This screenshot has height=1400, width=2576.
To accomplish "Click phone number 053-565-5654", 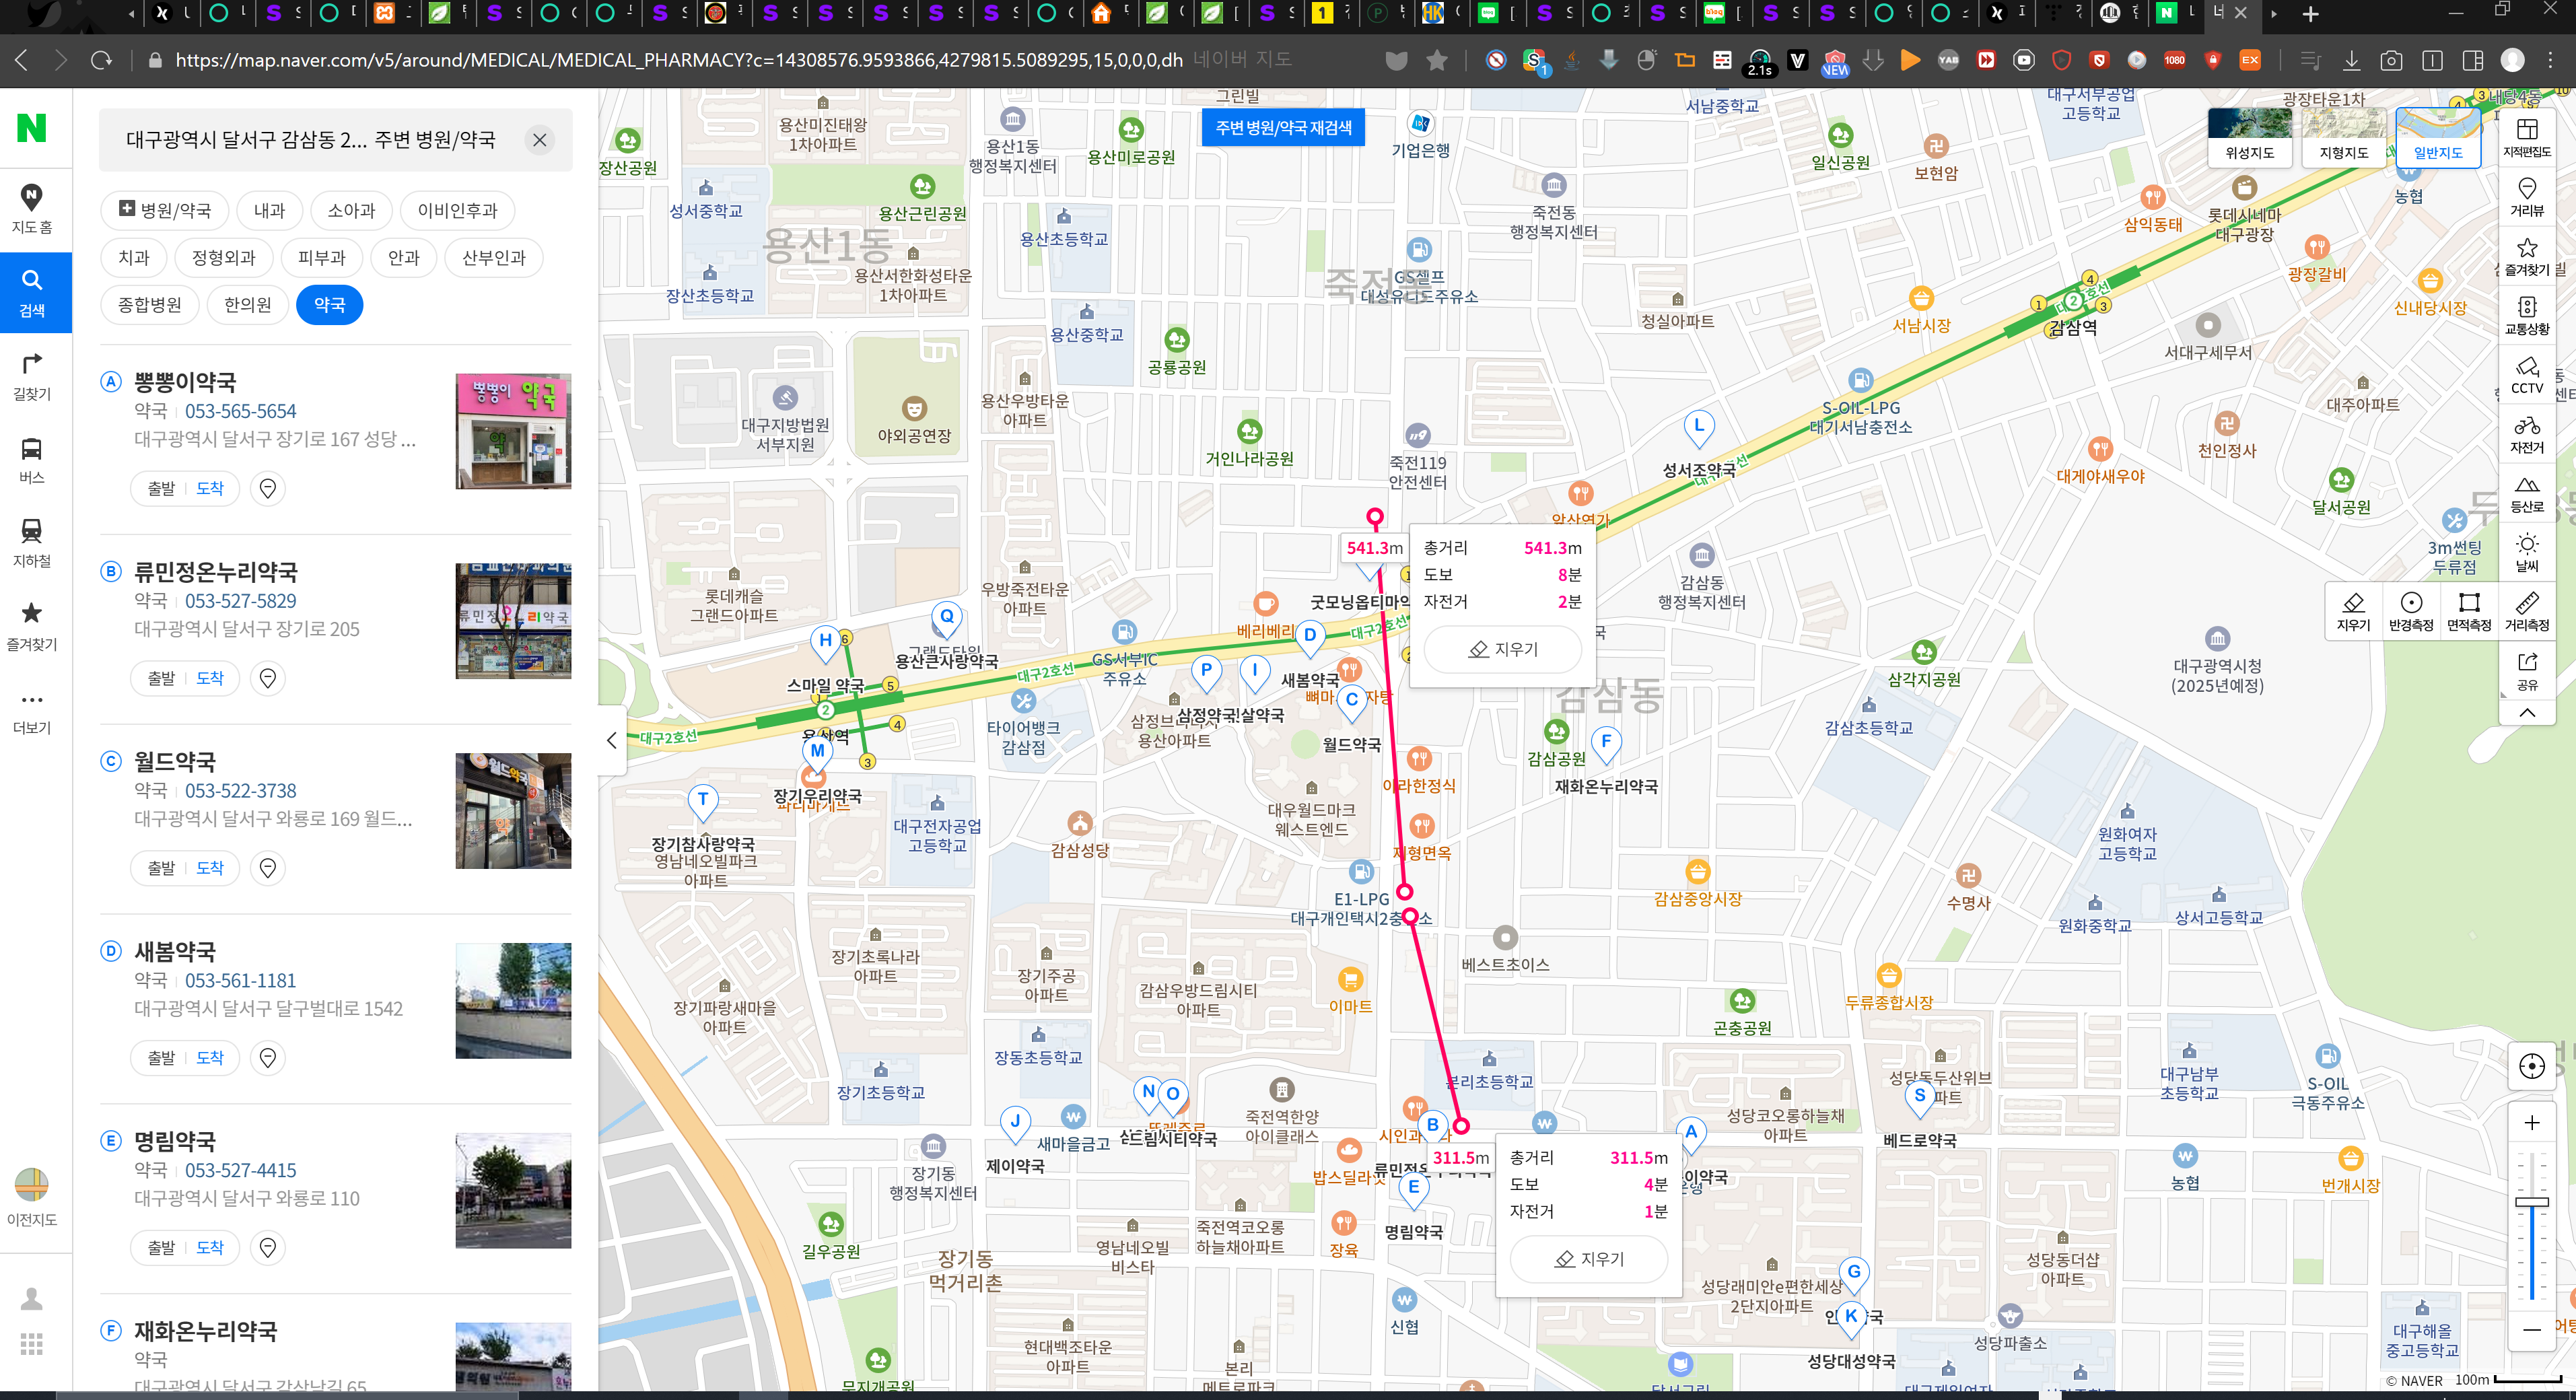I will tap(240, 411).
